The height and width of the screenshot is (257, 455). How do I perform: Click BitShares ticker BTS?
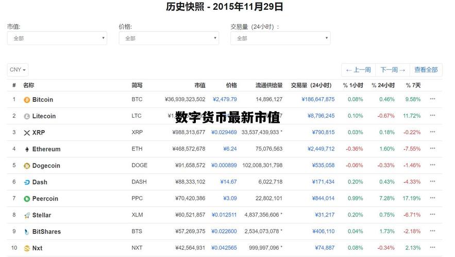pyautogui.click(x=137, y=231)
